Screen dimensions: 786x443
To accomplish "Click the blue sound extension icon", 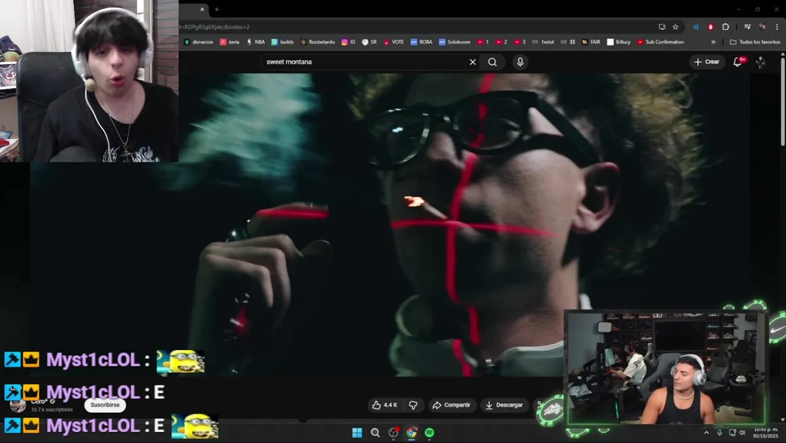I will tap(696, 27).
